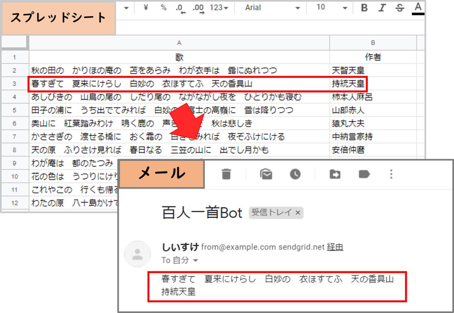454x313 pixels.
Task: Mark the email as unread
Action: click(266, 174)
